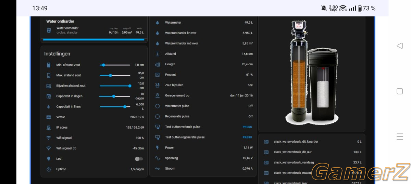Click the Wifi signaal db value -45 dBm
Image resolution: width=411 pixels, height=184 pixels.
click(138, 148)
